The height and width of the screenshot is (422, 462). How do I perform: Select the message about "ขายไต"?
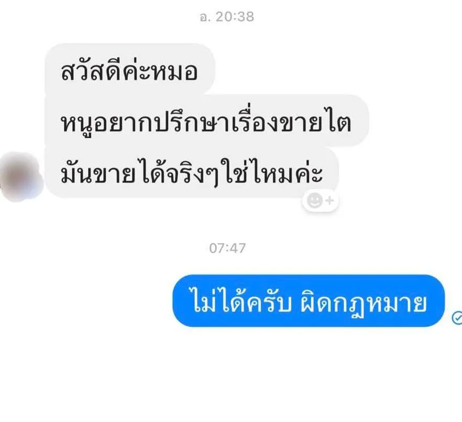pyautogui.click(x=206, y=121)
